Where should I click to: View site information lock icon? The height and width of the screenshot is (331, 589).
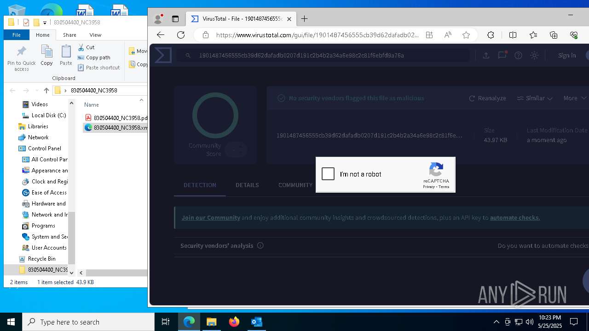tap(206, 35)
